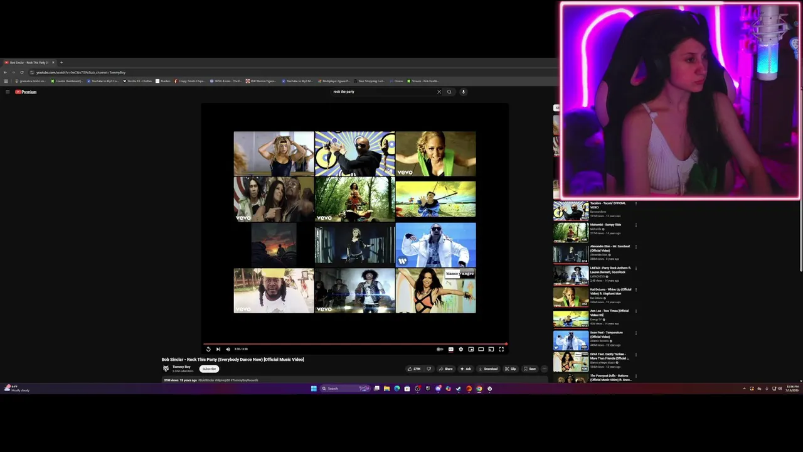Image resolution: width=803 pixels, height=452 pixels.
Task: Run search with the magnifier icon
Action: (449, 92)
